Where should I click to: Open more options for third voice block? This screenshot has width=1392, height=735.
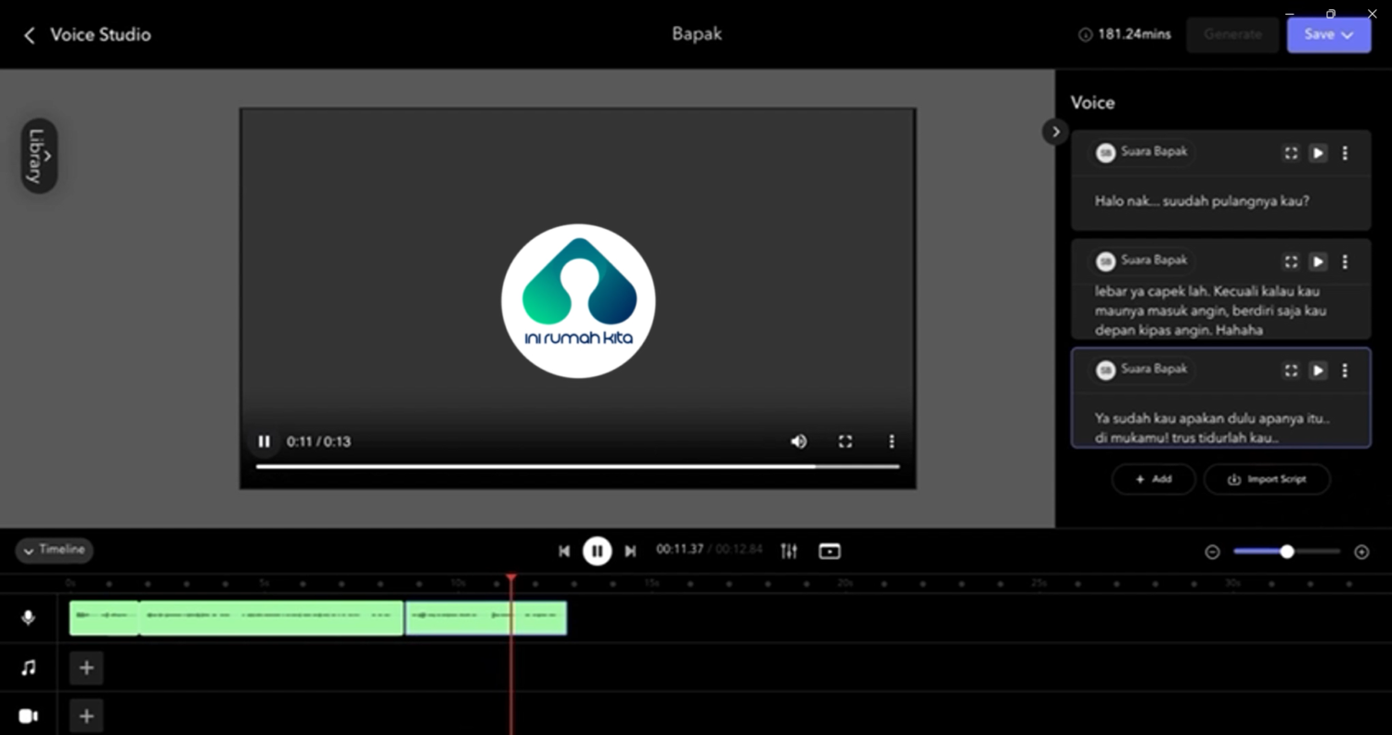(1345, 371)
